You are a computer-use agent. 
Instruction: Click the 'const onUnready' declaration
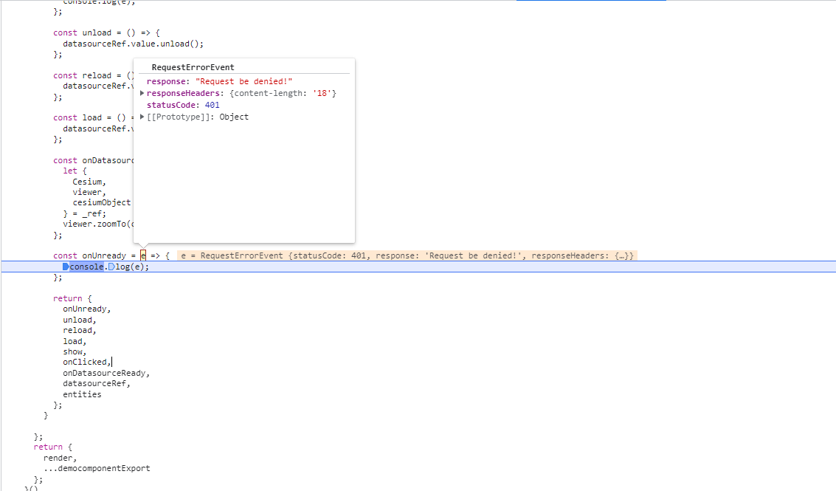coord(89,255)
